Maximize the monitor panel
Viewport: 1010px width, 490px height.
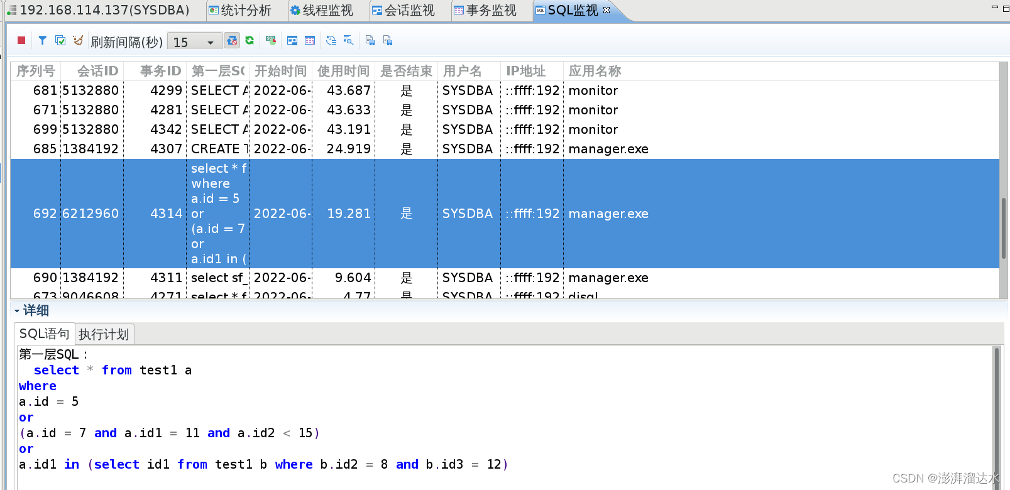[x=1006, y=8]
